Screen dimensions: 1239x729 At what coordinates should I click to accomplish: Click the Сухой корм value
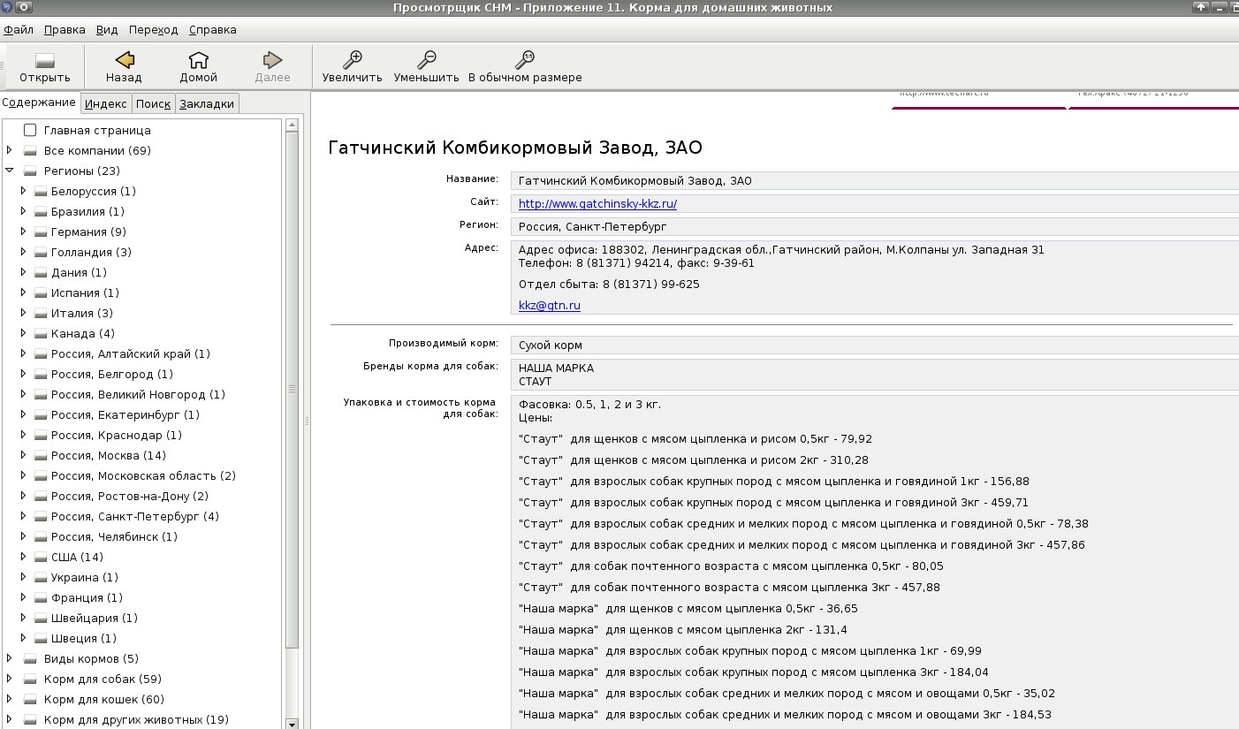point(551,346)
